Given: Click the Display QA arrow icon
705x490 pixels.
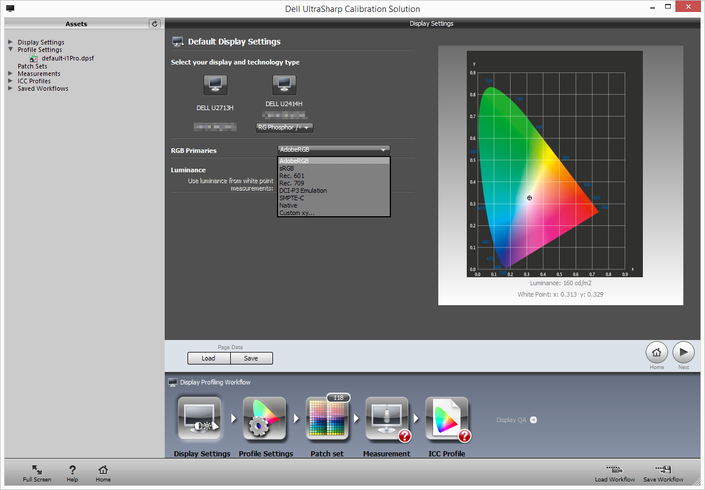Looking at the screenshot, I should click(533, 420).
